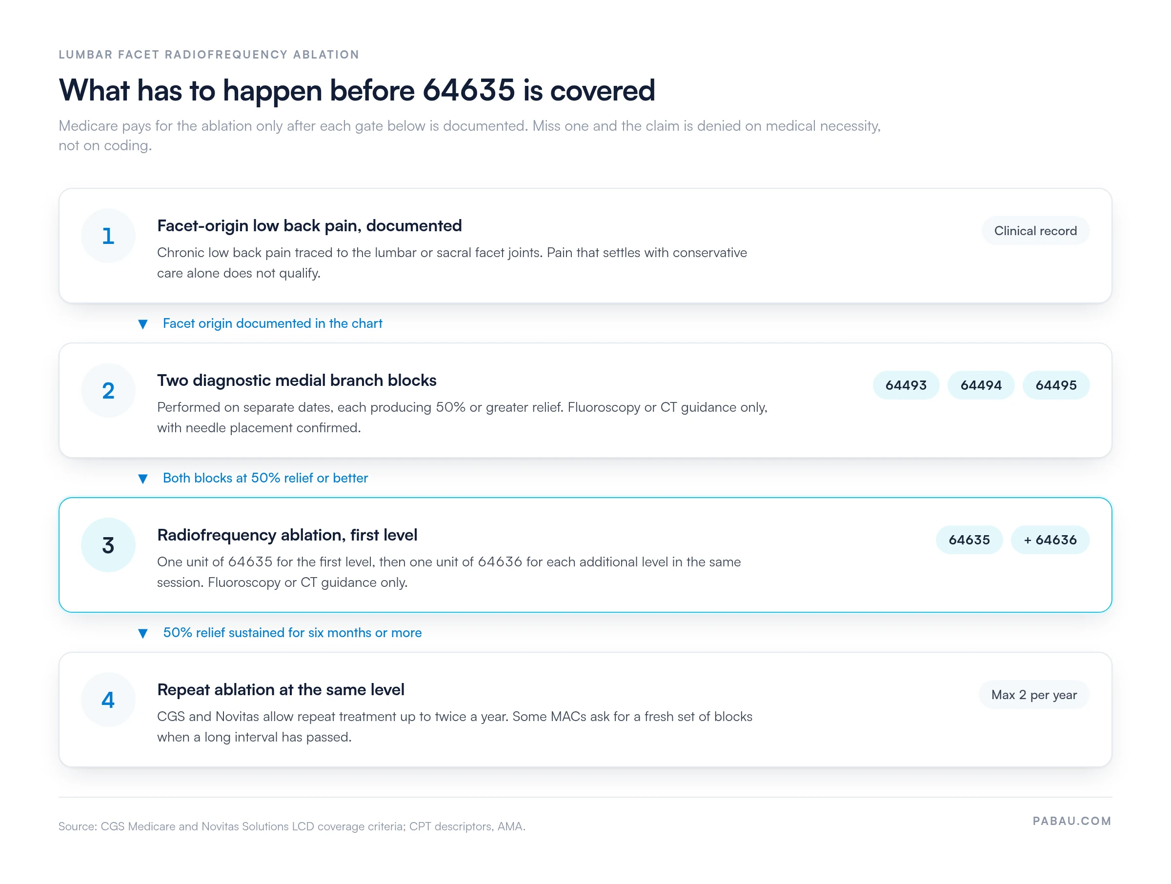Click the step 2 number circle
This screenshot has width=1171, height=884.
click(108, 391)
